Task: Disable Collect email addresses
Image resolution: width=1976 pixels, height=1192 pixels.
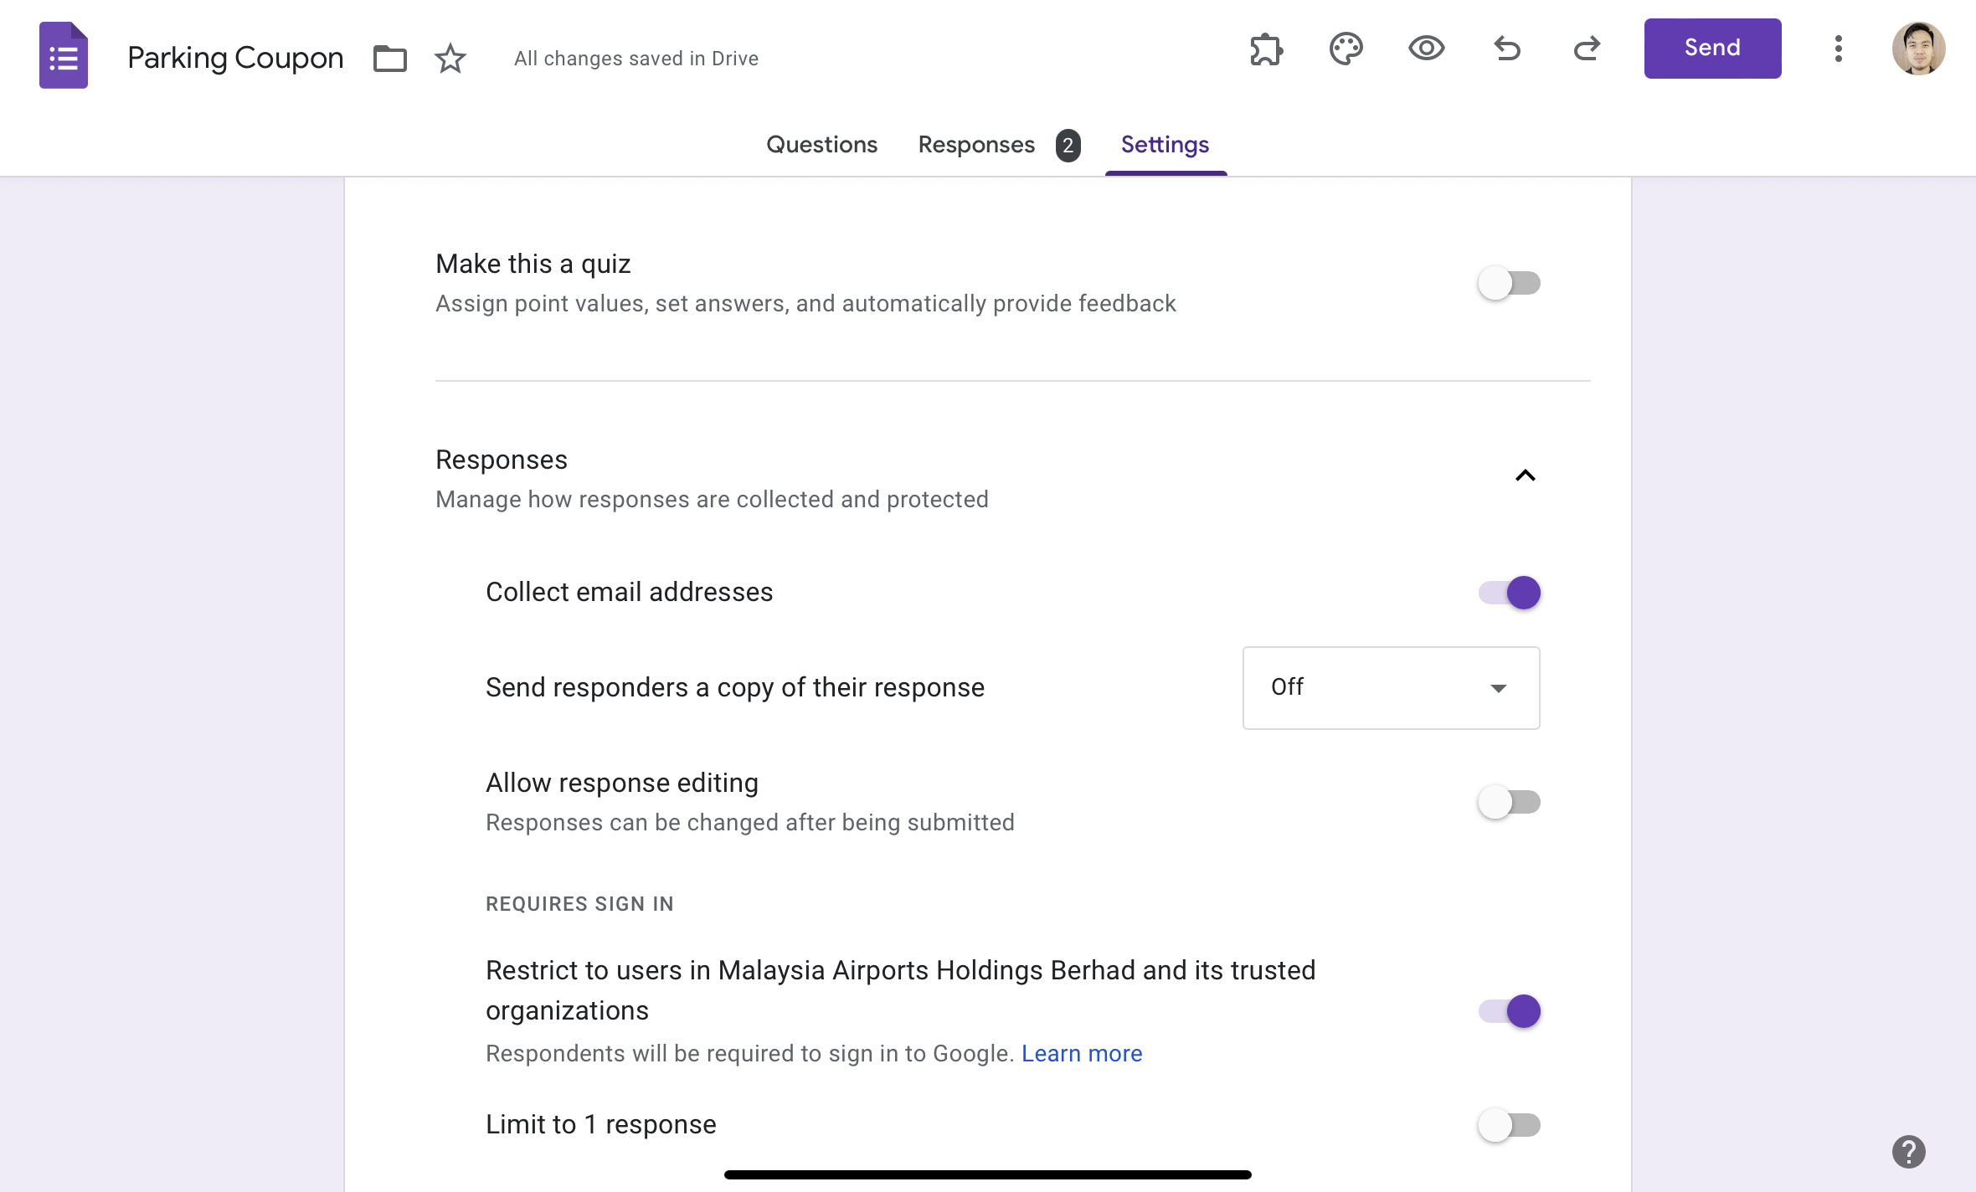Action: click(x=1508, y=592)
